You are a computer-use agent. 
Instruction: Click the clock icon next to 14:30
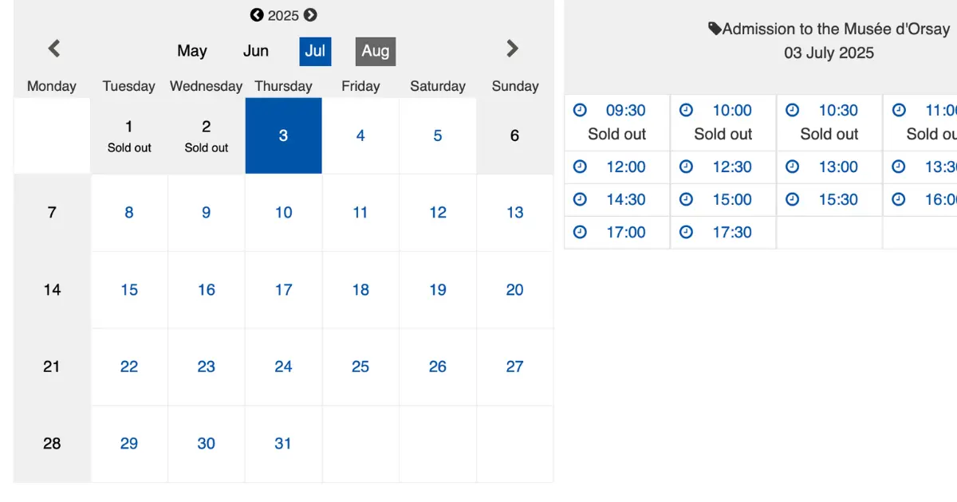click(580, 199)
